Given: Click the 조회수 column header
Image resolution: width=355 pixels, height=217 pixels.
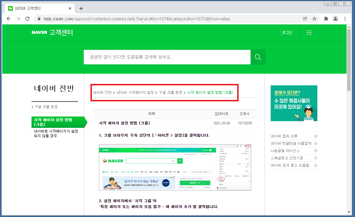Looking at the screenshot, I should (245, 114).
